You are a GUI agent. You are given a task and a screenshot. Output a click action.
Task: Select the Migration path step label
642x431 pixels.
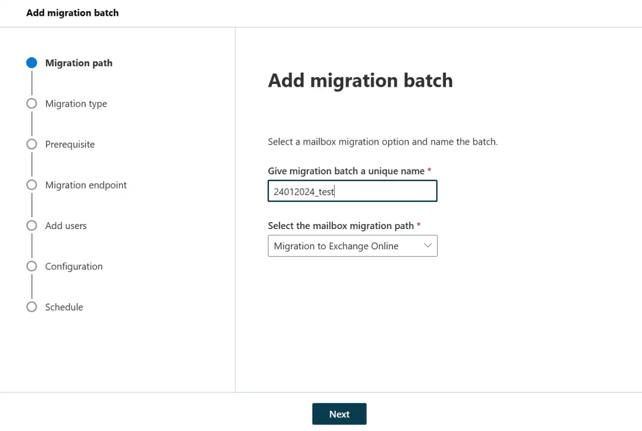click(x=79, y=63)
